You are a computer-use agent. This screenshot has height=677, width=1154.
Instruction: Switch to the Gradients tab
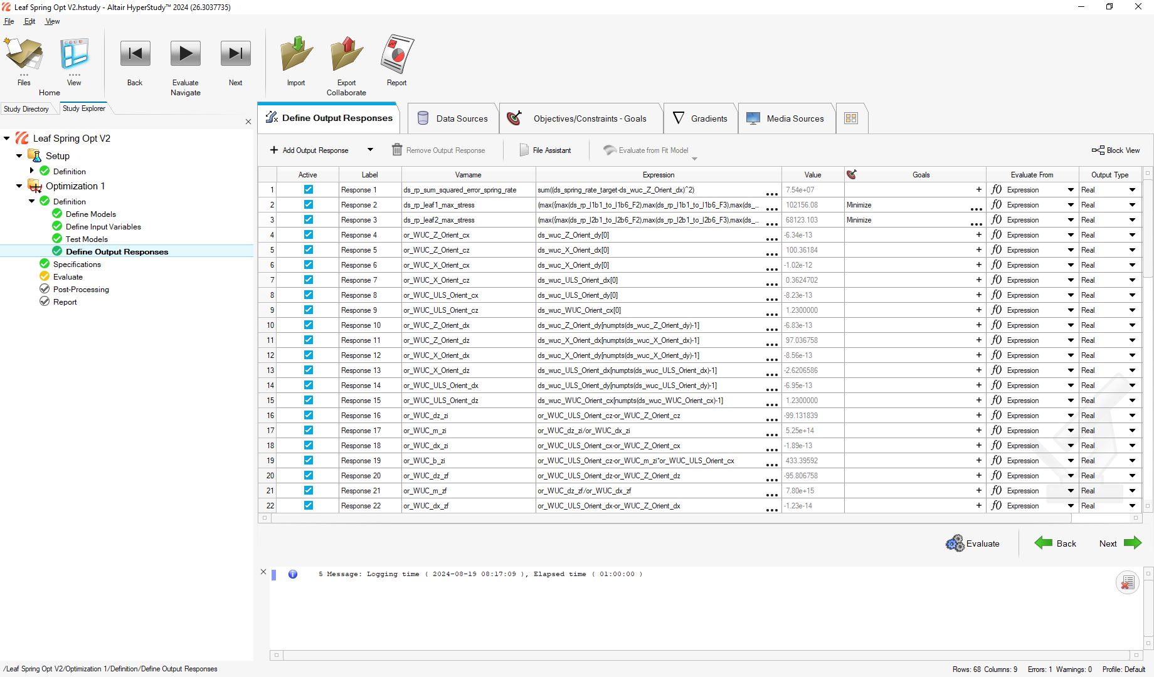(701, 118)
